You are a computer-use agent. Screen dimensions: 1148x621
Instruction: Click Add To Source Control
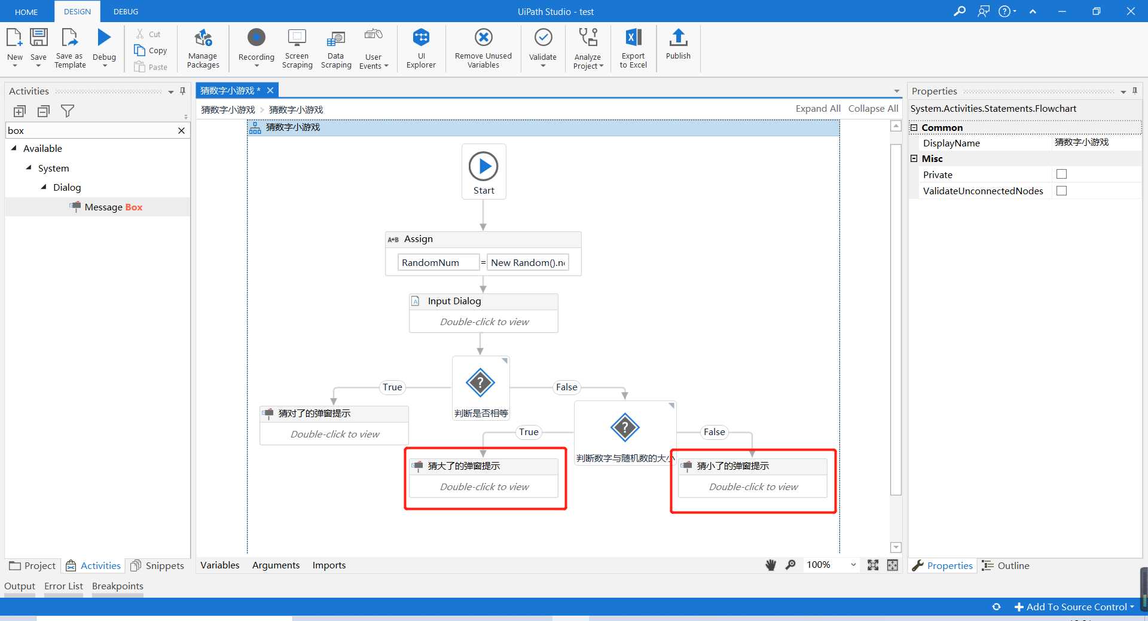pos(1074,607)
